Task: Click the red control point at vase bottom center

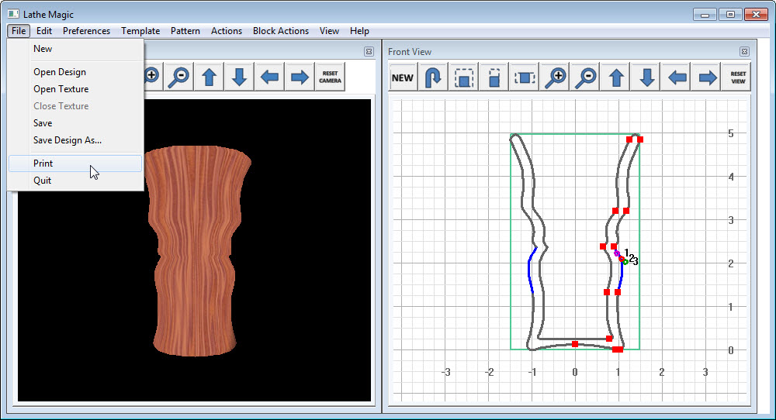Action: click(575, 343)
